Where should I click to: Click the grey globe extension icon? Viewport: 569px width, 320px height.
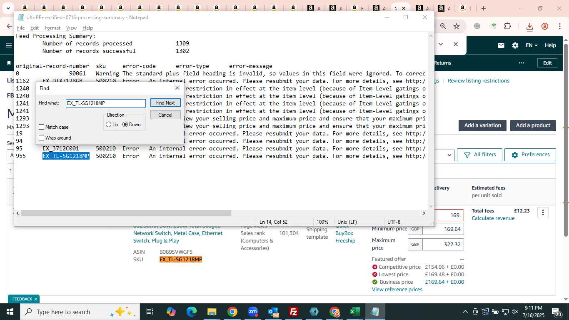[477, 26]
